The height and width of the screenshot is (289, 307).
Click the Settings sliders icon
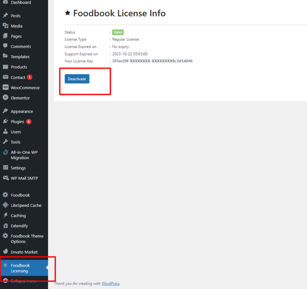pyautogui.click(x=6, y=167)
